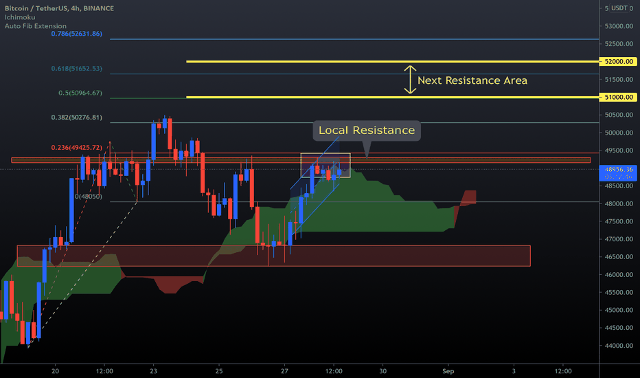Select the Ichimoku indicator label
Image resolution: width=640 pixels, height=378 pixels.
[20, 17]
